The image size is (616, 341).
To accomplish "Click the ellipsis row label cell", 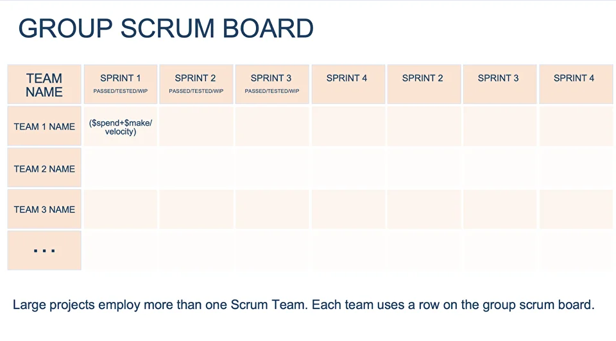I will (44, 251).
